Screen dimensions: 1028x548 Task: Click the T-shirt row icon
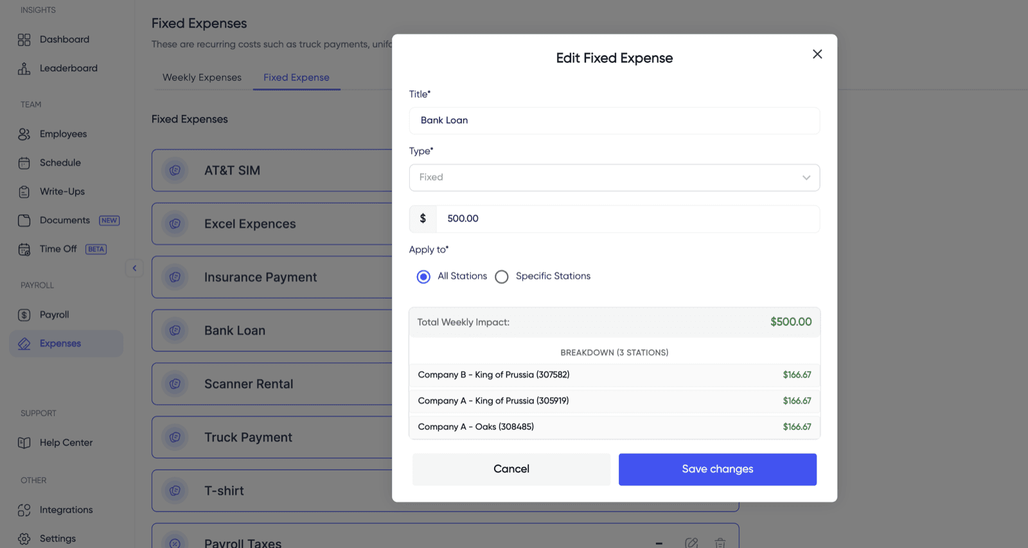tap(175, 491)
